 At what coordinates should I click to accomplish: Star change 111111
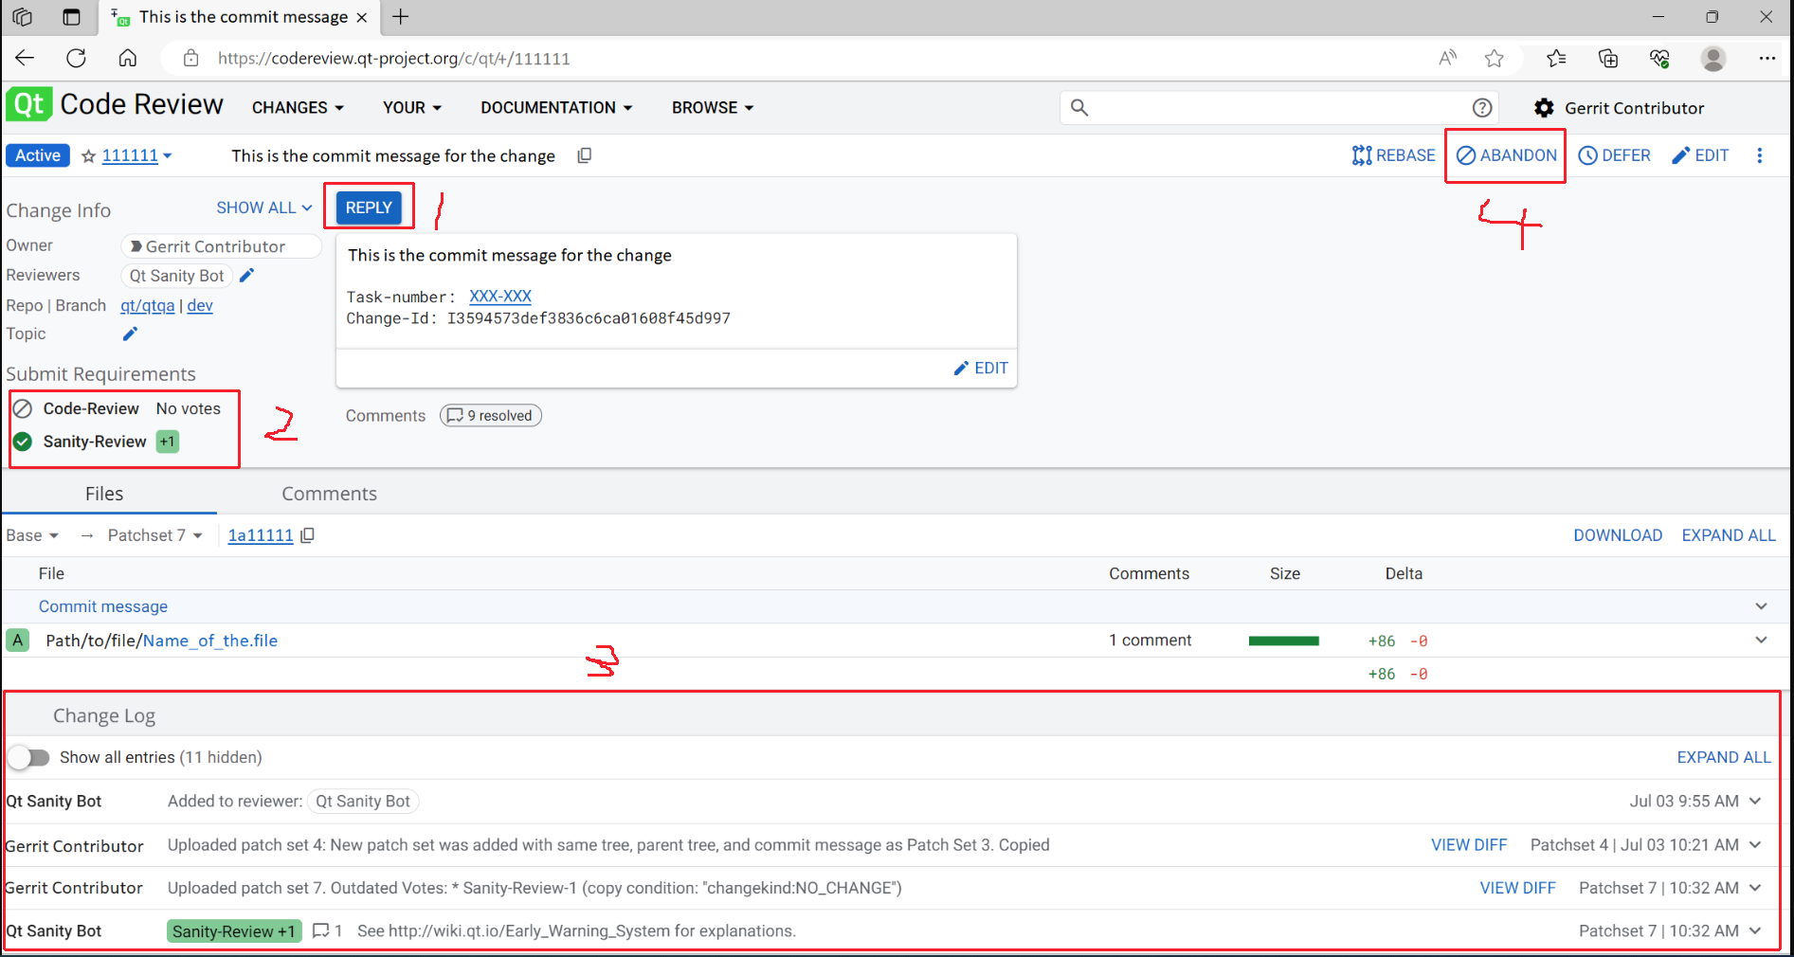89,156
